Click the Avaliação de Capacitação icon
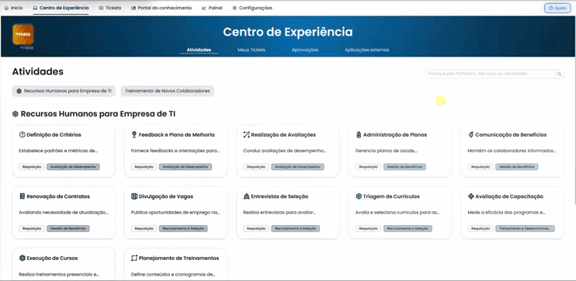 [x=471, y=196]
